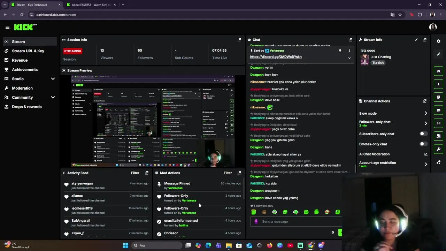Open a new browser tab

pos(123,5)
